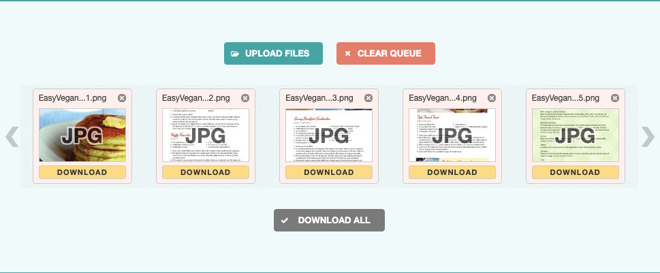Screen dimensions: 660x273
Task: Click the Download All button
Action: [329, 220]
